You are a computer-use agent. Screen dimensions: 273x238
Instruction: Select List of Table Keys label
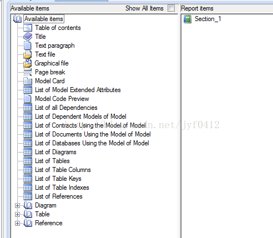tap(58, 179)
